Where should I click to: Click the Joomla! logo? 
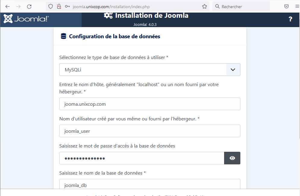26,19
